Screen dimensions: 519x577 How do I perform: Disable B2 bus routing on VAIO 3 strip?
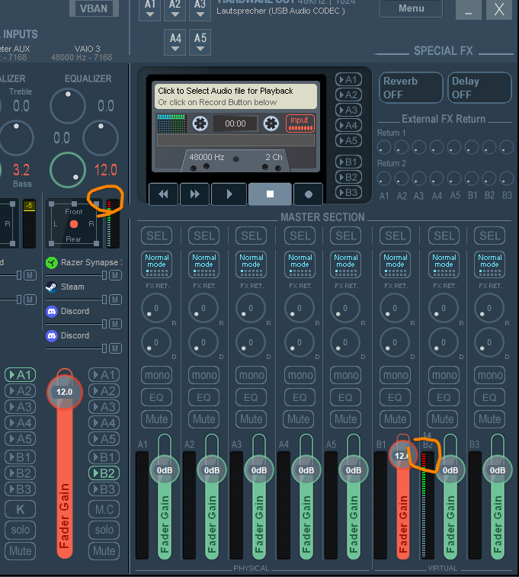coord(104,473)
